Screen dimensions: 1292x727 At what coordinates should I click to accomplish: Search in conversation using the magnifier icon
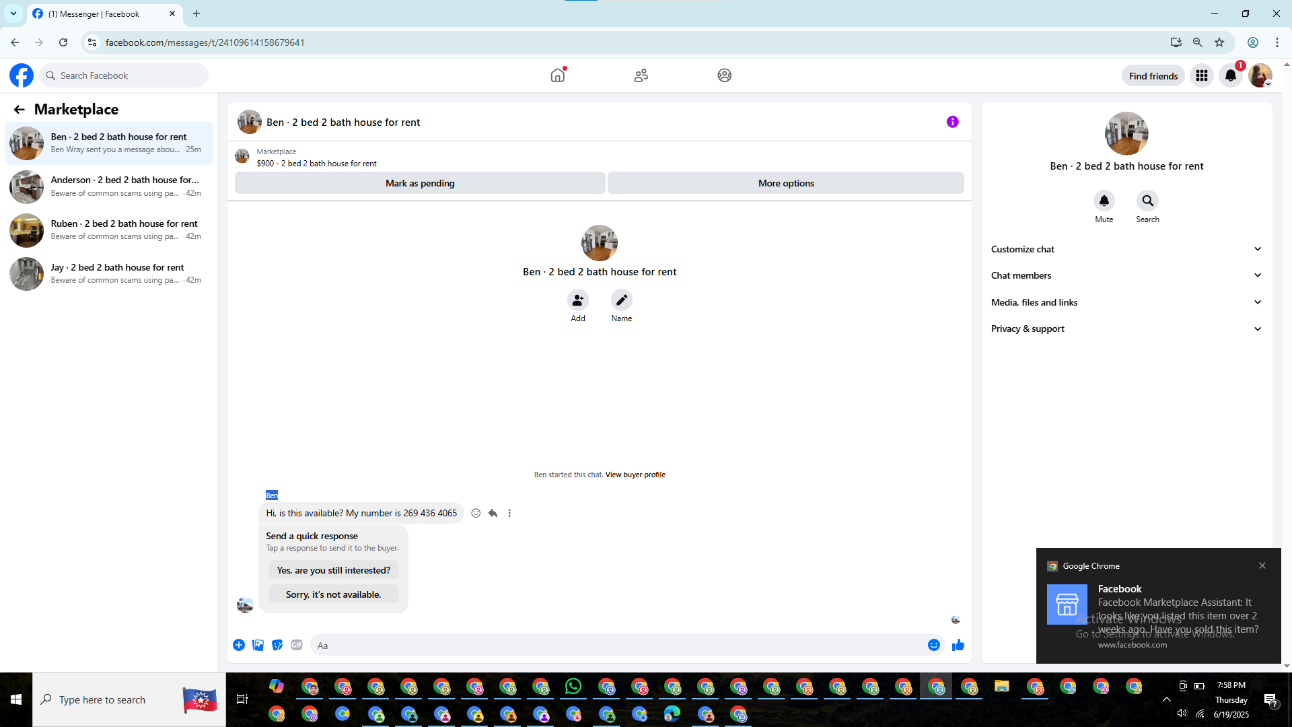1148,201
